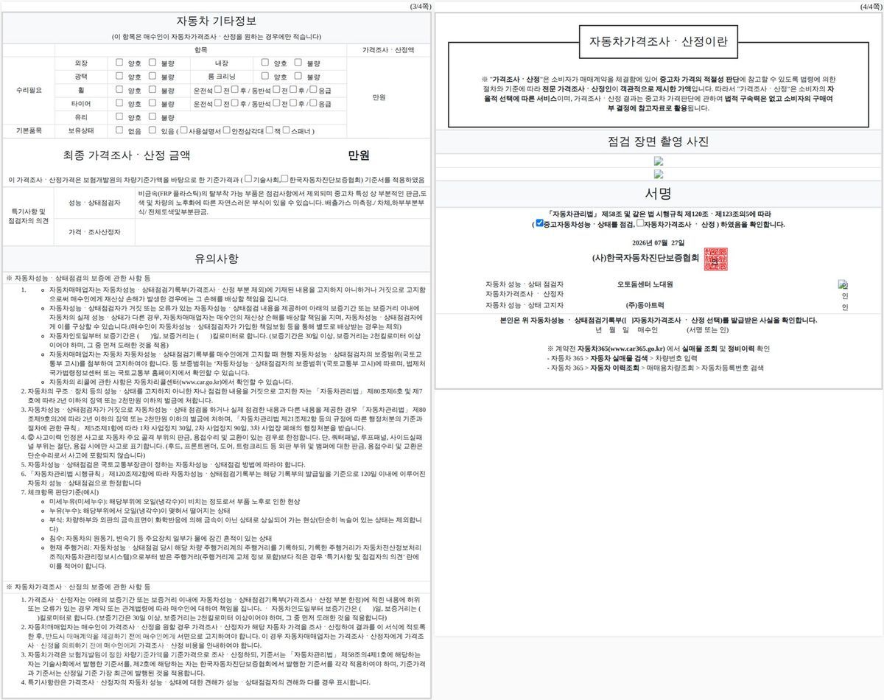Check the 한국자동차진단보증협회 standard checkbox

[x=285, y=178]
